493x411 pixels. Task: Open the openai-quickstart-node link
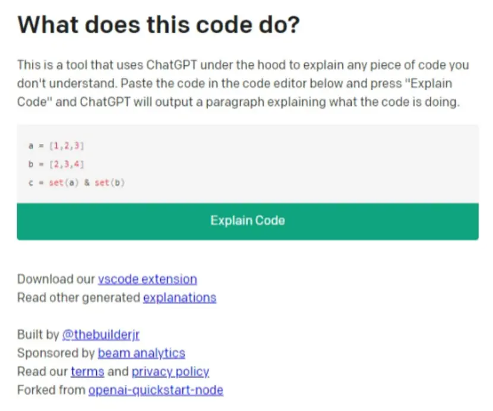pyautogui.click(x=156, y=390)
